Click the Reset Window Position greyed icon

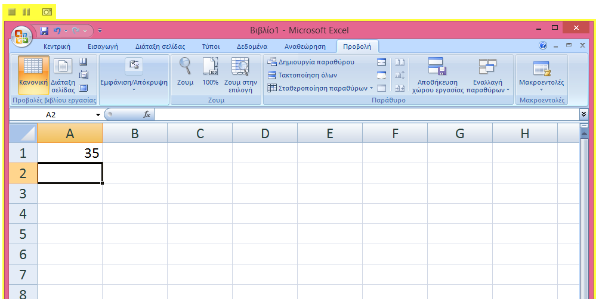click(400, 88)
